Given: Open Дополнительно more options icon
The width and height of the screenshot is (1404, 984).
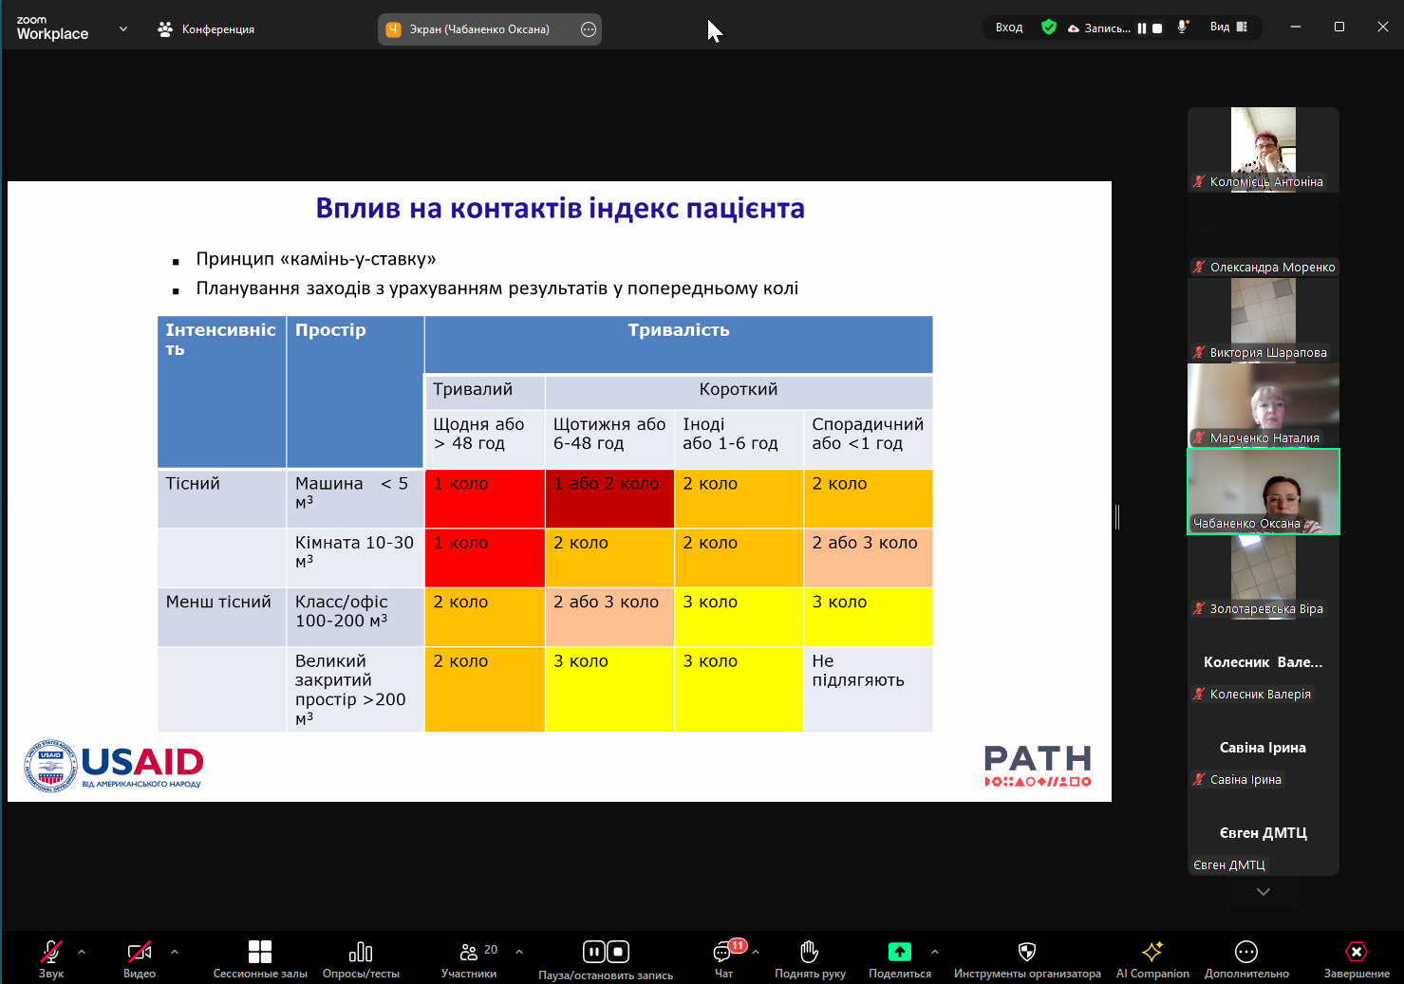Looking at the screenshot, I should (1245, 952).
